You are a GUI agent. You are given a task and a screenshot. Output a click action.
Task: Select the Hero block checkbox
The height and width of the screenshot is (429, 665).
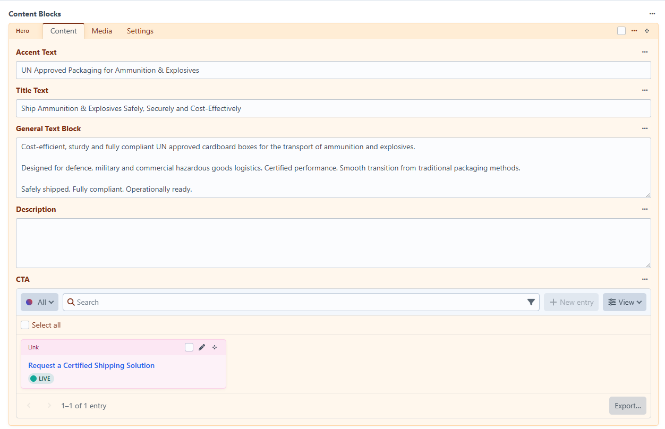tap(621, 31)
